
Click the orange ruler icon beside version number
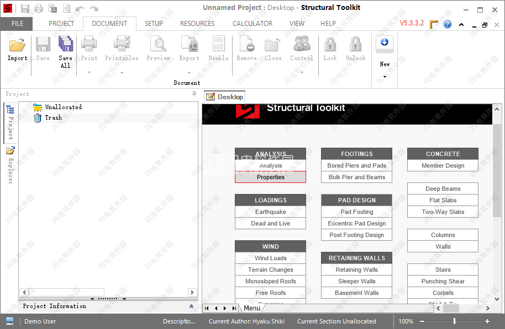[434, 24]
